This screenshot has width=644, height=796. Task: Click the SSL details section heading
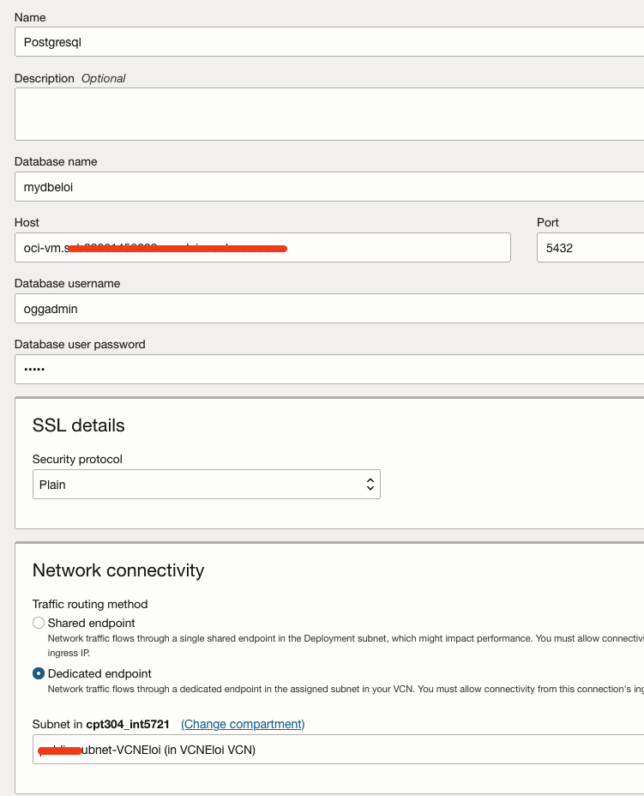(78, 425)
